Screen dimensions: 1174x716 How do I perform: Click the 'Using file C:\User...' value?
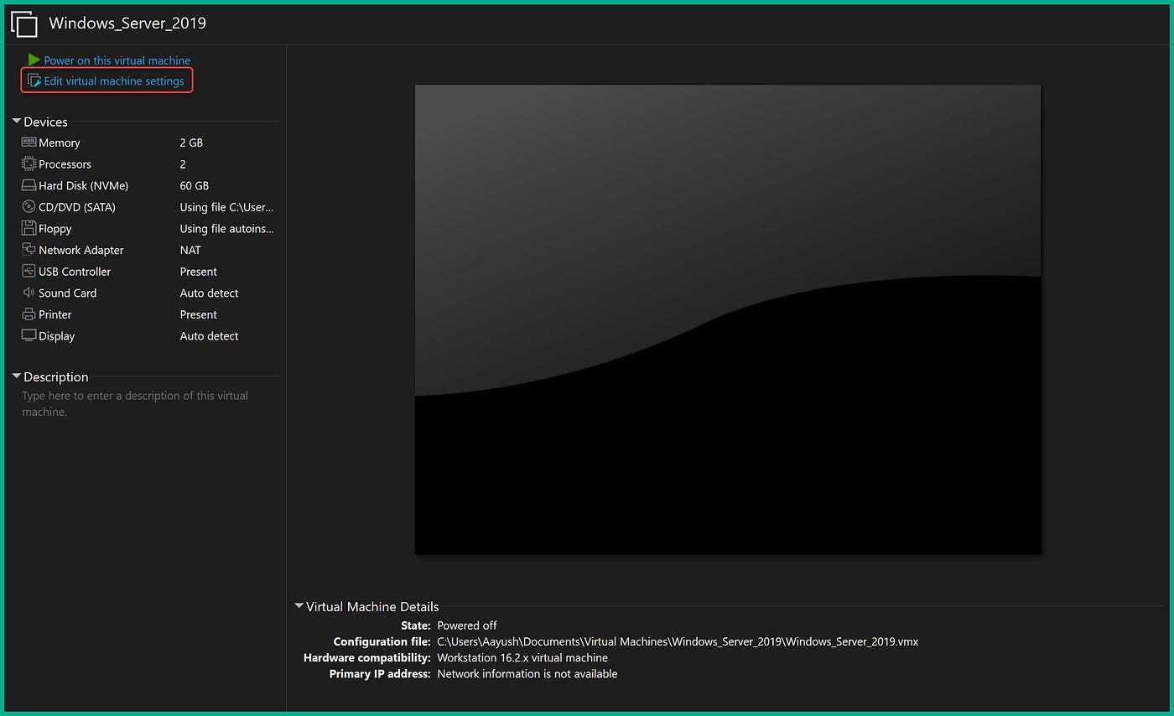[x=226, y=207]
